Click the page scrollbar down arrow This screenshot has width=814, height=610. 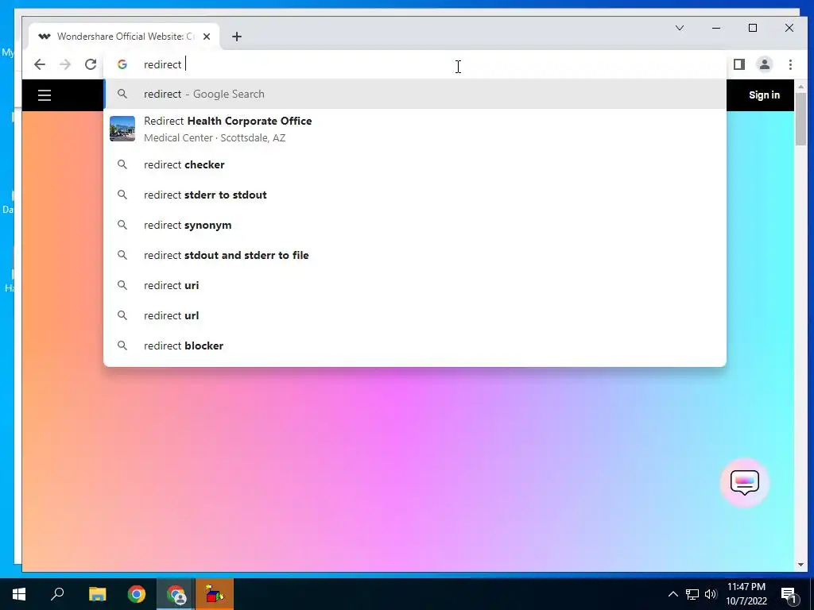pos(800,565)
